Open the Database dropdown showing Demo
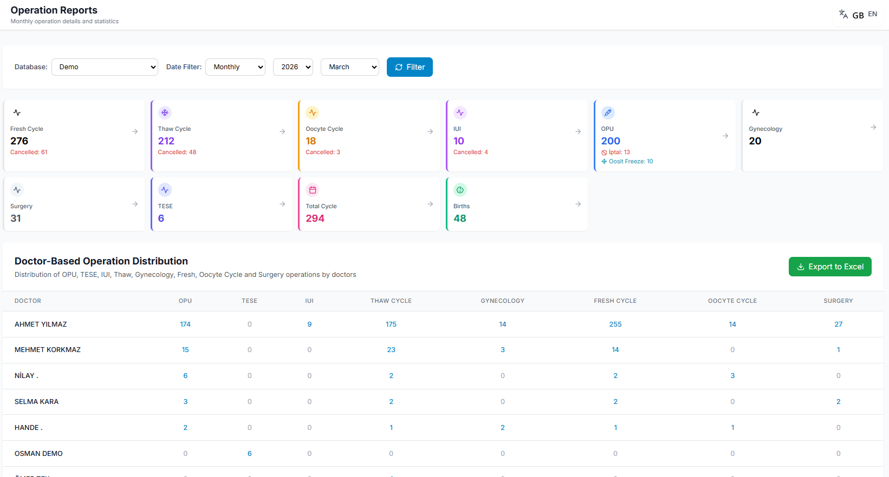Image resolution: width=889 pixels, height=477 pixels. pos(105,67)
